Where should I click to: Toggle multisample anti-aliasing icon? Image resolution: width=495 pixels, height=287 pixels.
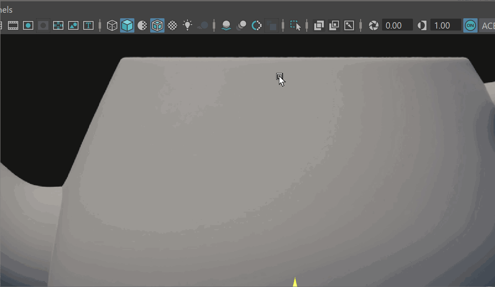(x=256, y=25)
